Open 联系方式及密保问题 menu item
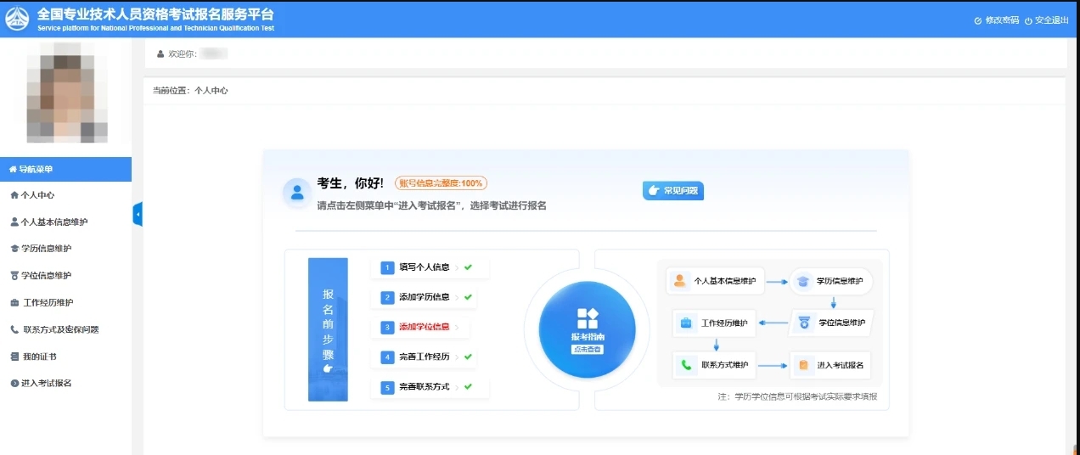Screen dimensions: 1080x455 tap(59, 329)
